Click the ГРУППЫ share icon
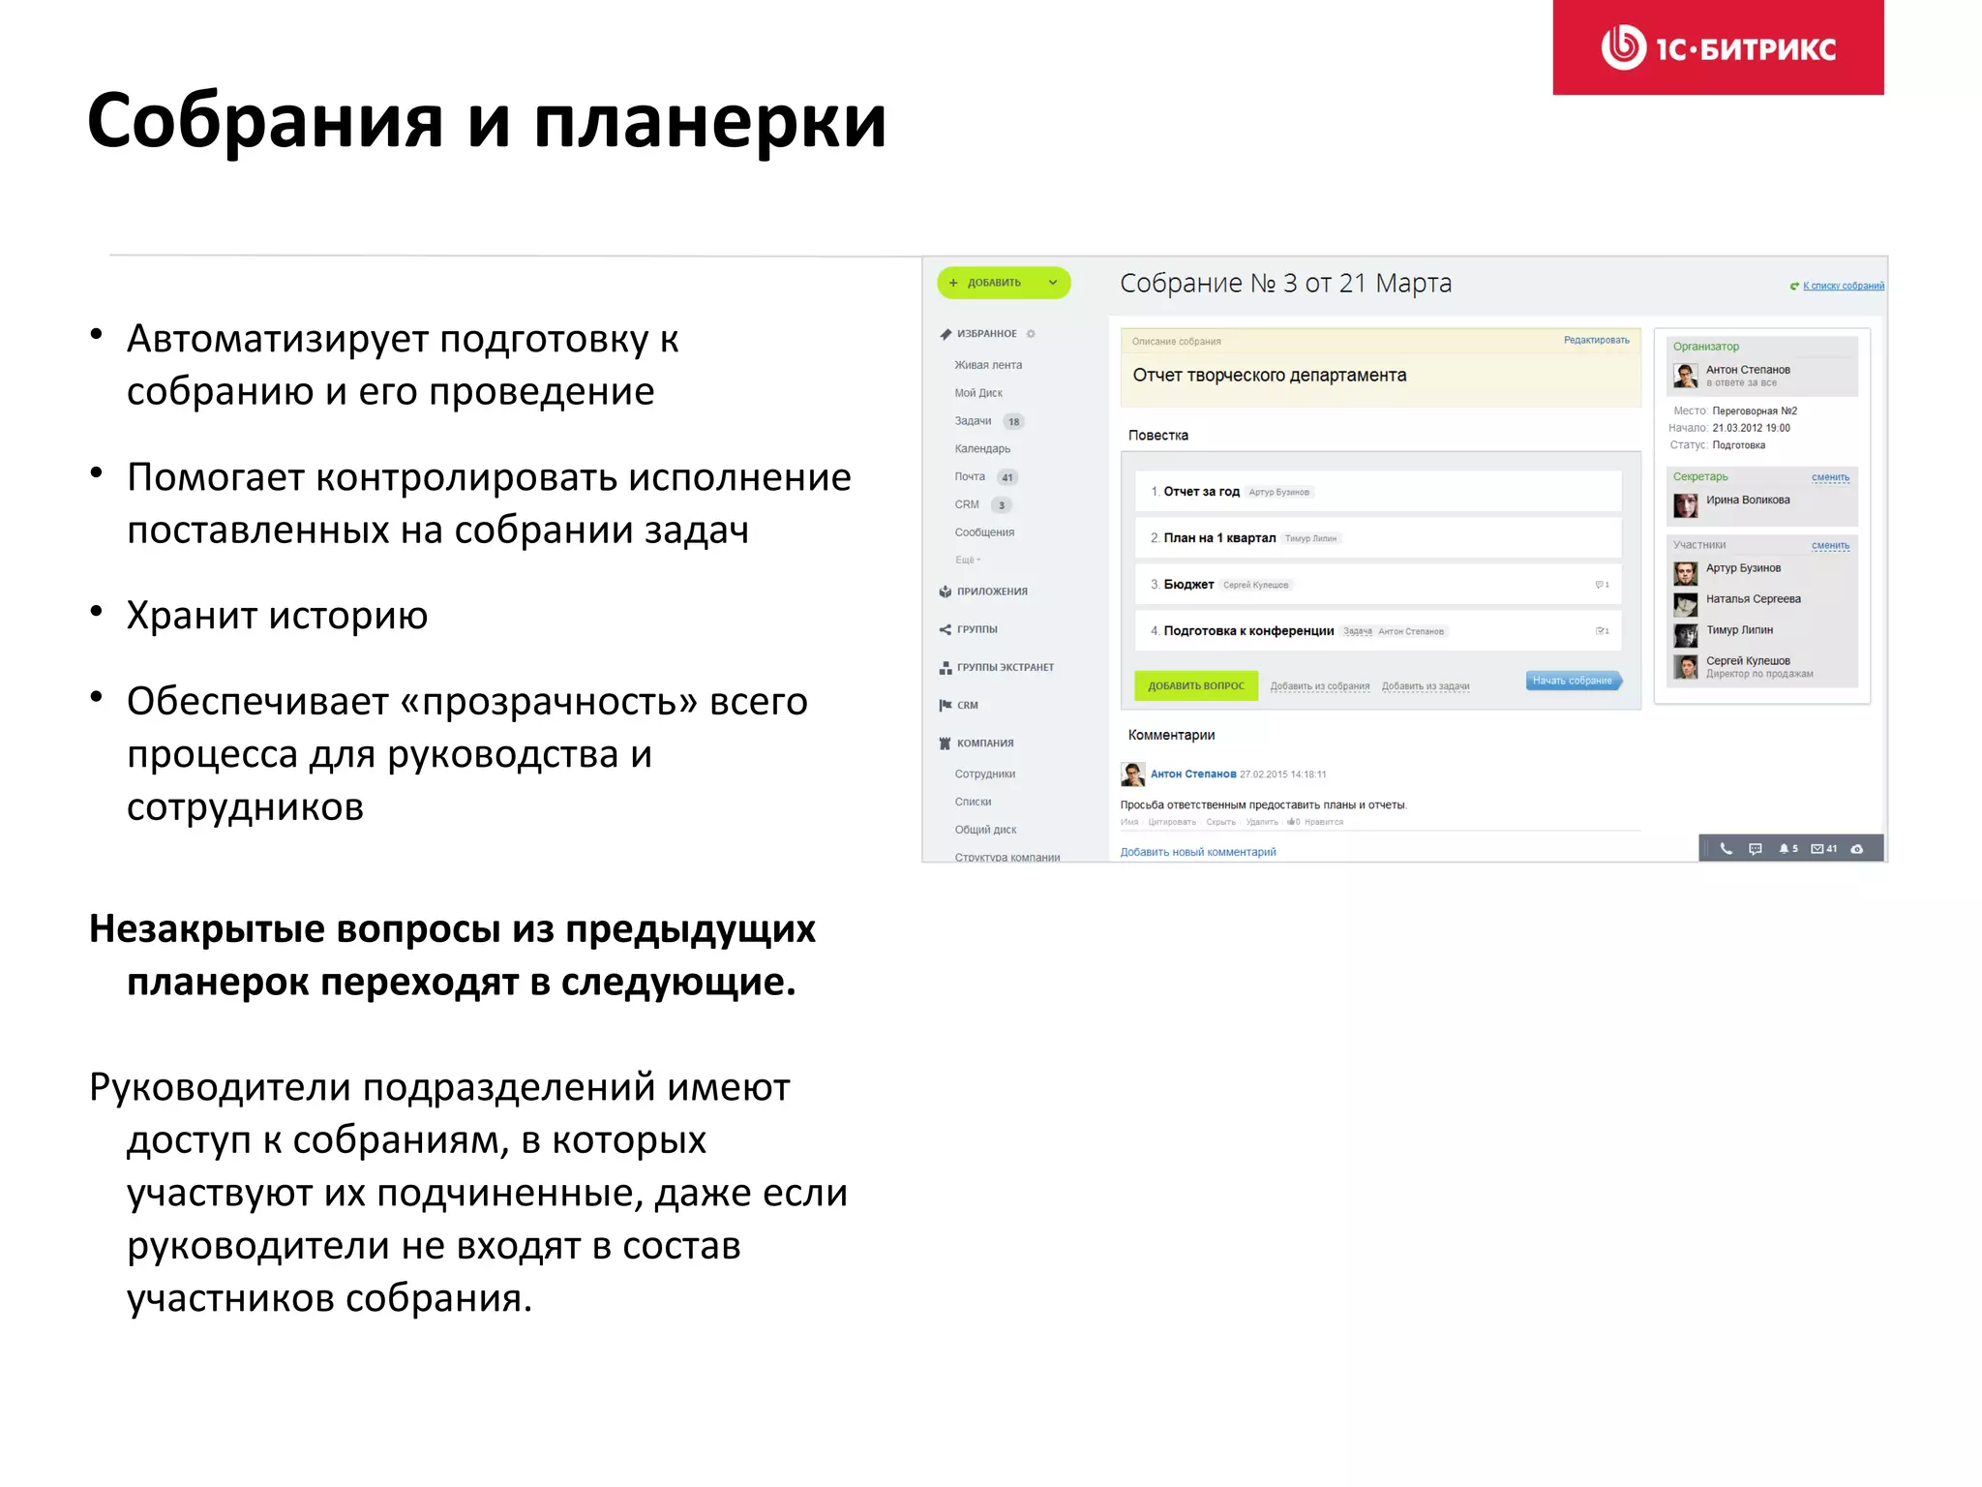Image resolution: width=1982 pixels, height=1487 pixels. (x=946, y=629)
